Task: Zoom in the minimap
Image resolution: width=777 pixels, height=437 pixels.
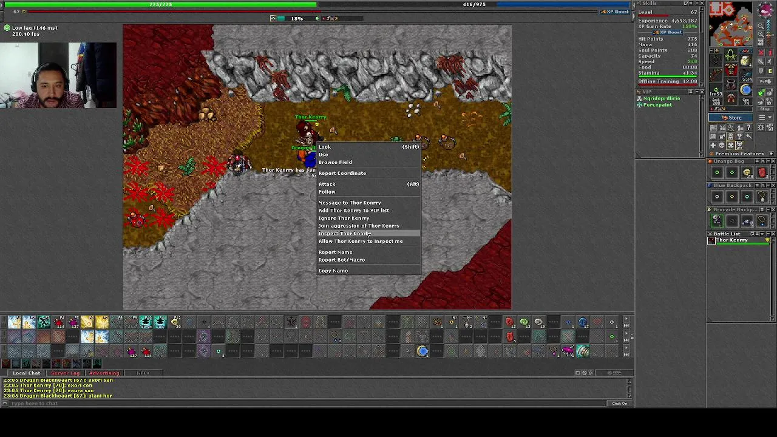Action: coord(761,34)
